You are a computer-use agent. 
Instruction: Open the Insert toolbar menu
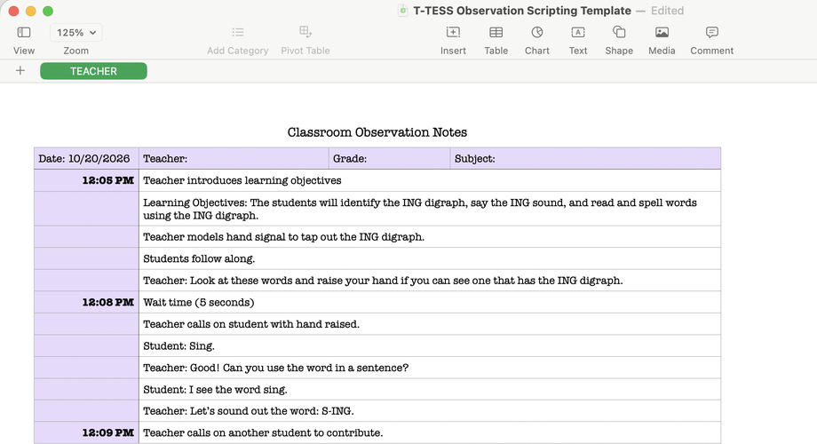[x=453, y=32]
